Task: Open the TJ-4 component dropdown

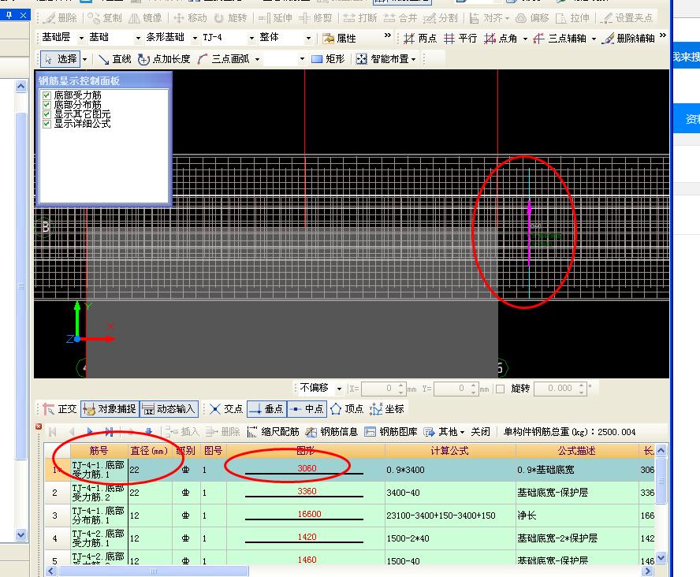Action: coord(251,39)
